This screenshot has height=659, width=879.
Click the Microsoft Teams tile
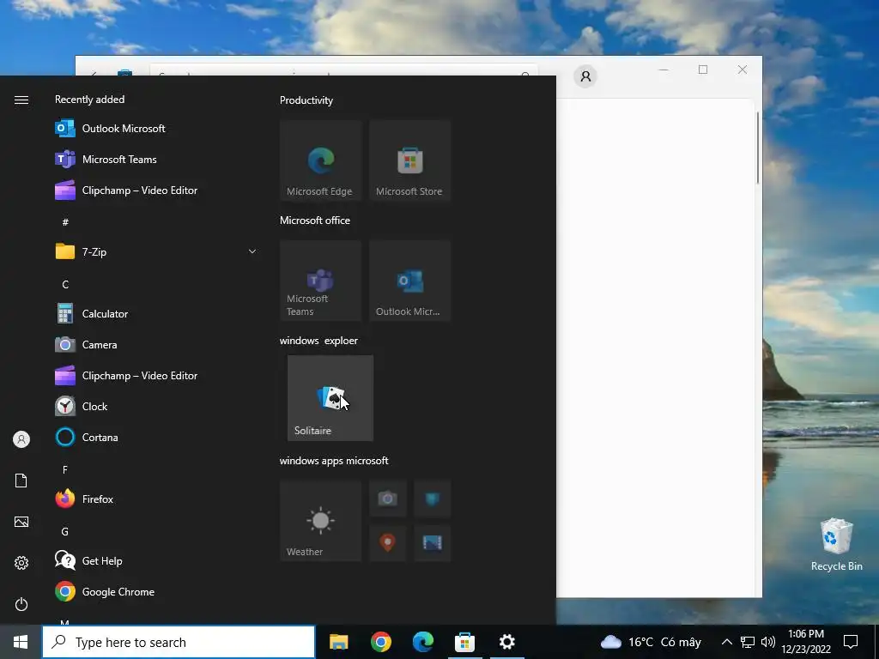321,281
